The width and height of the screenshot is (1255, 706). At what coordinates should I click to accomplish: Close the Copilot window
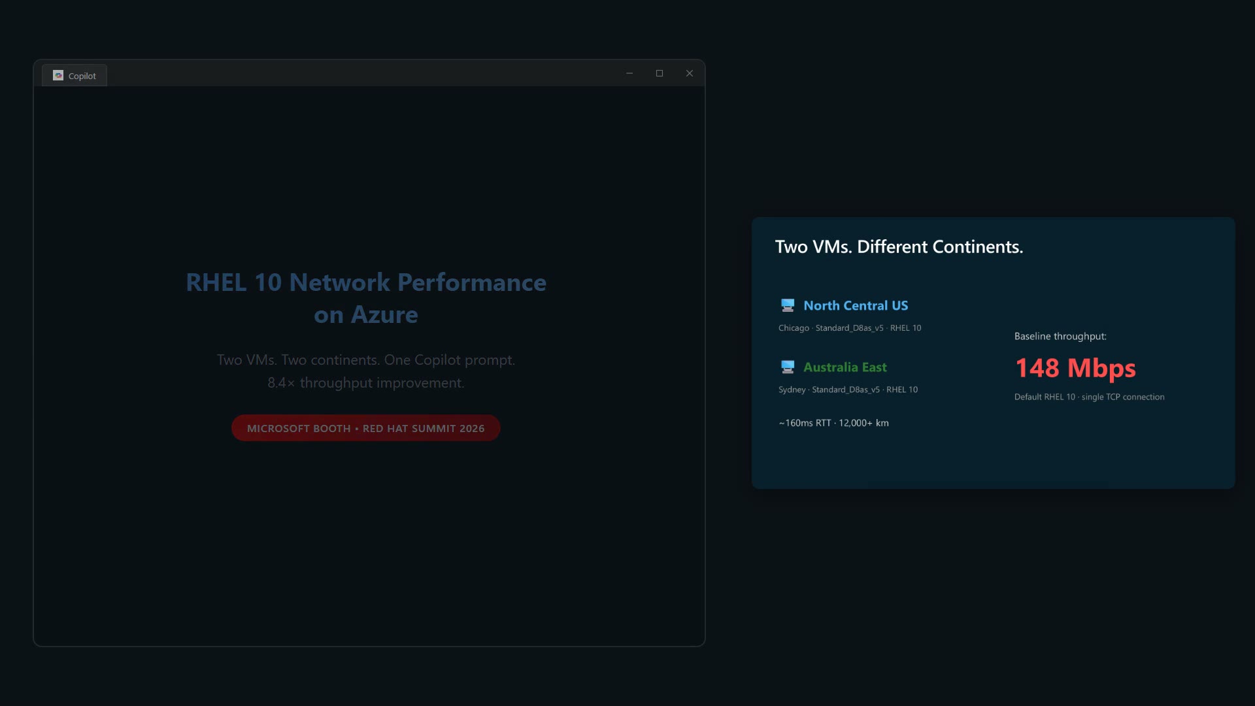[x=690, y=73]
